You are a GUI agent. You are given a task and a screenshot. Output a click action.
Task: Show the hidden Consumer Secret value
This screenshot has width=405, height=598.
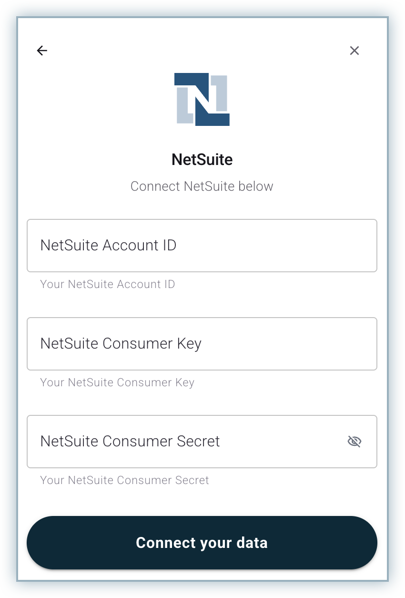pyautogui.click(x=354, y=442)
